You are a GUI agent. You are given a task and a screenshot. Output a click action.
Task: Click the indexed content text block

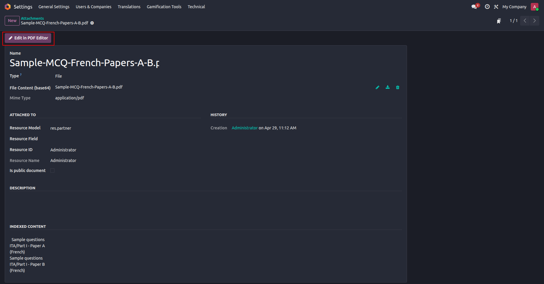tap(27, 255)
